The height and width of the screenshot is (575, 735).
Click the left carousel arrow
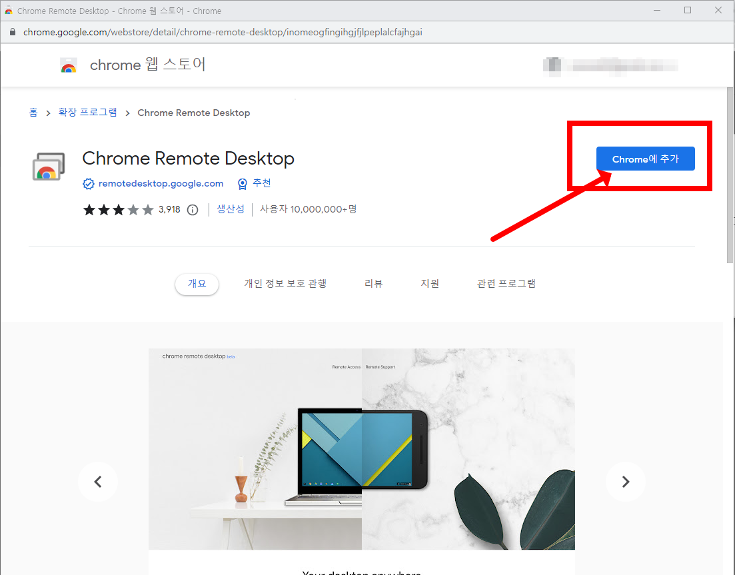(98, 481)
